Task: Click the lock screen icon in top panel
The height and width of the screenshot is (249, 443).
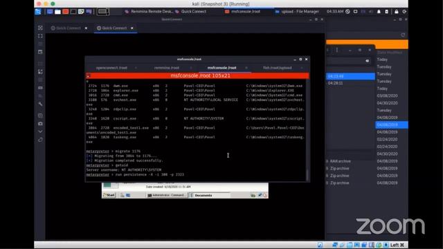Action: (x=397, y=12)
